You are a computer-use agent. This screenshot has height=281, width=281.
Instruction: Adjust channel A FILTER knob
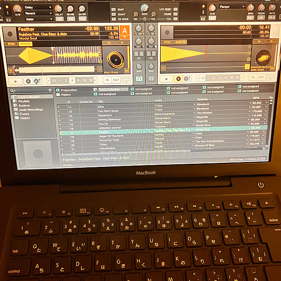pos(138,28)
